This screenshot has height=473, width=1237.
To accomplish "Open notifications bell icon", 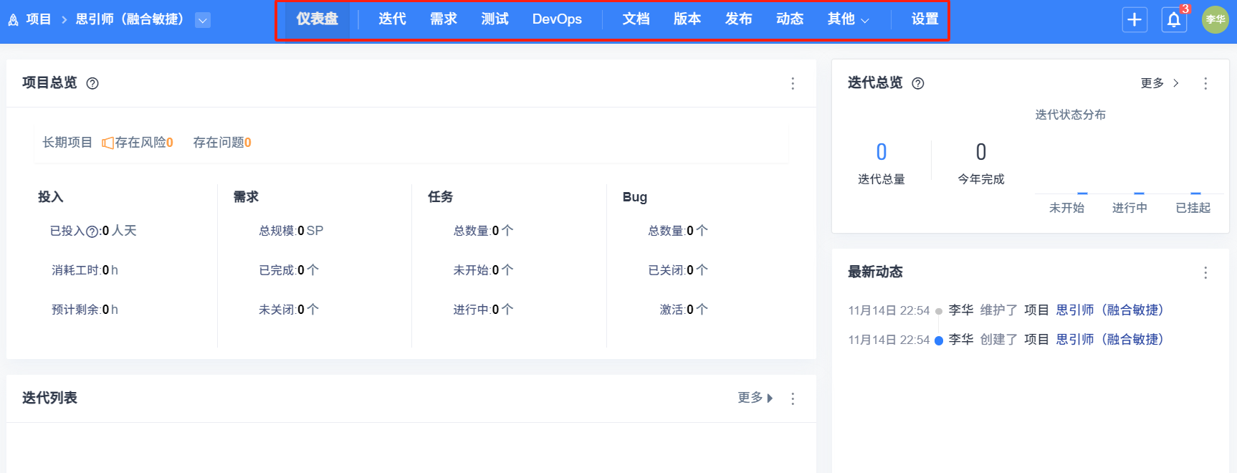I will 1174,19.
